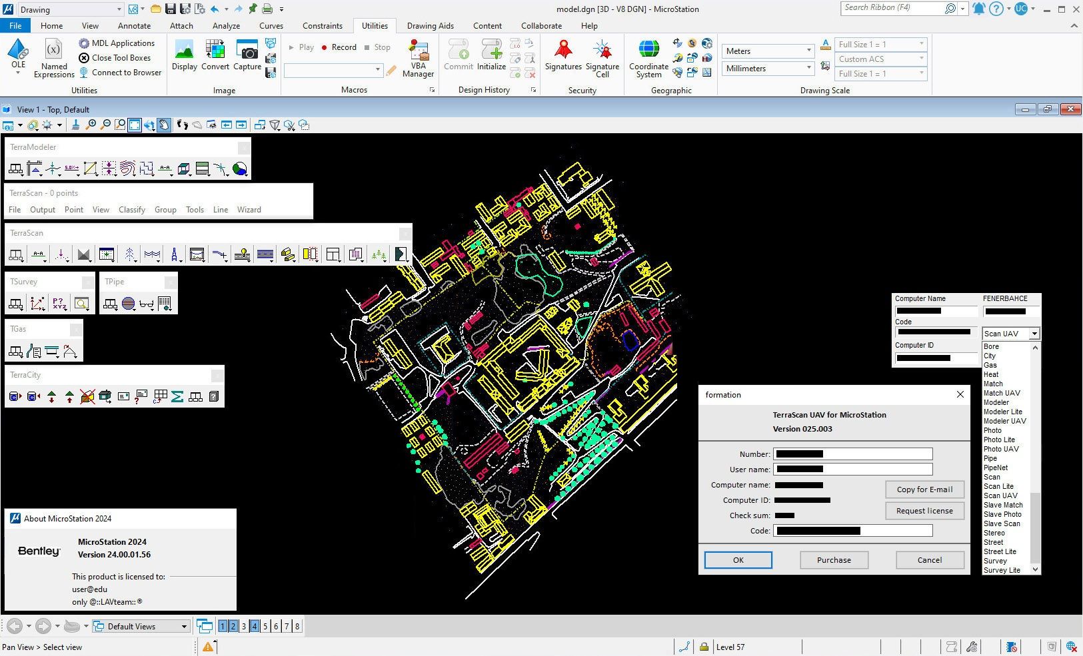The image size is (1083, 656).
Task: Click the Commit icon in Design History
Action: coord(458,53)
